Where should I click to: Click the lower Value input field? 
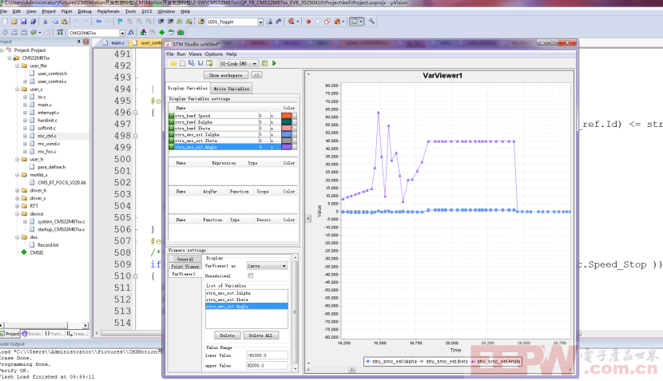267,355
